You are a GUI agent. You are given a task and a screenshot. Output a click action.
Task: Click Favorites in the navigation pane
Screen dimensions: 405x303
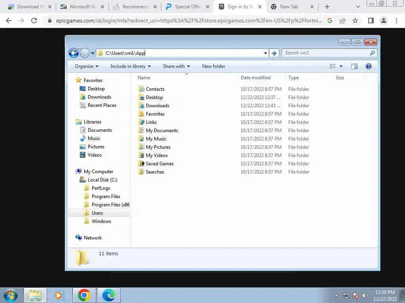93,80
